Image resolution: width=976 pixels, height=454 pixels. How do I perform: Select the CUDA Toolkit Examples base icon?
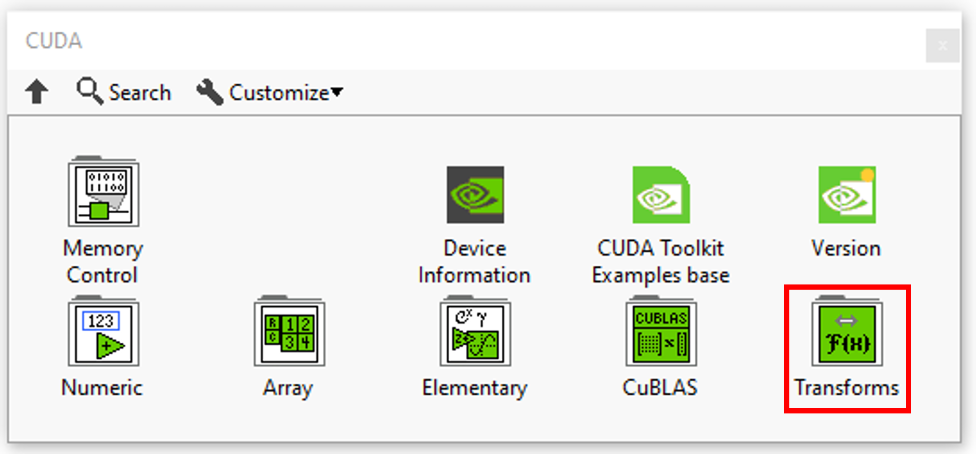tap(660, 194)
